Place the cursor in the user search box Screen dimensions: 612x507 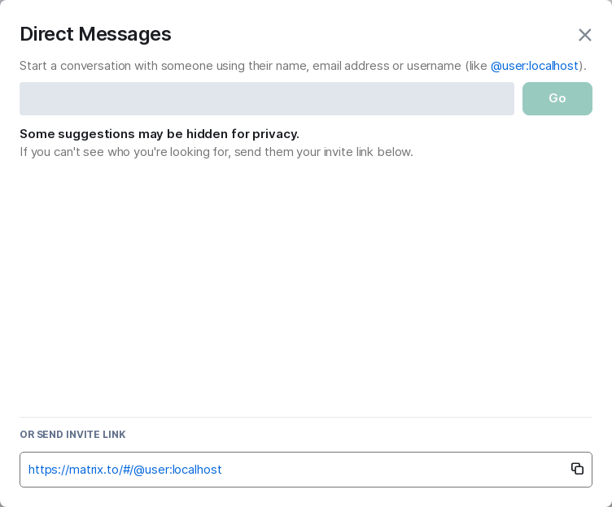pos(267,98)
